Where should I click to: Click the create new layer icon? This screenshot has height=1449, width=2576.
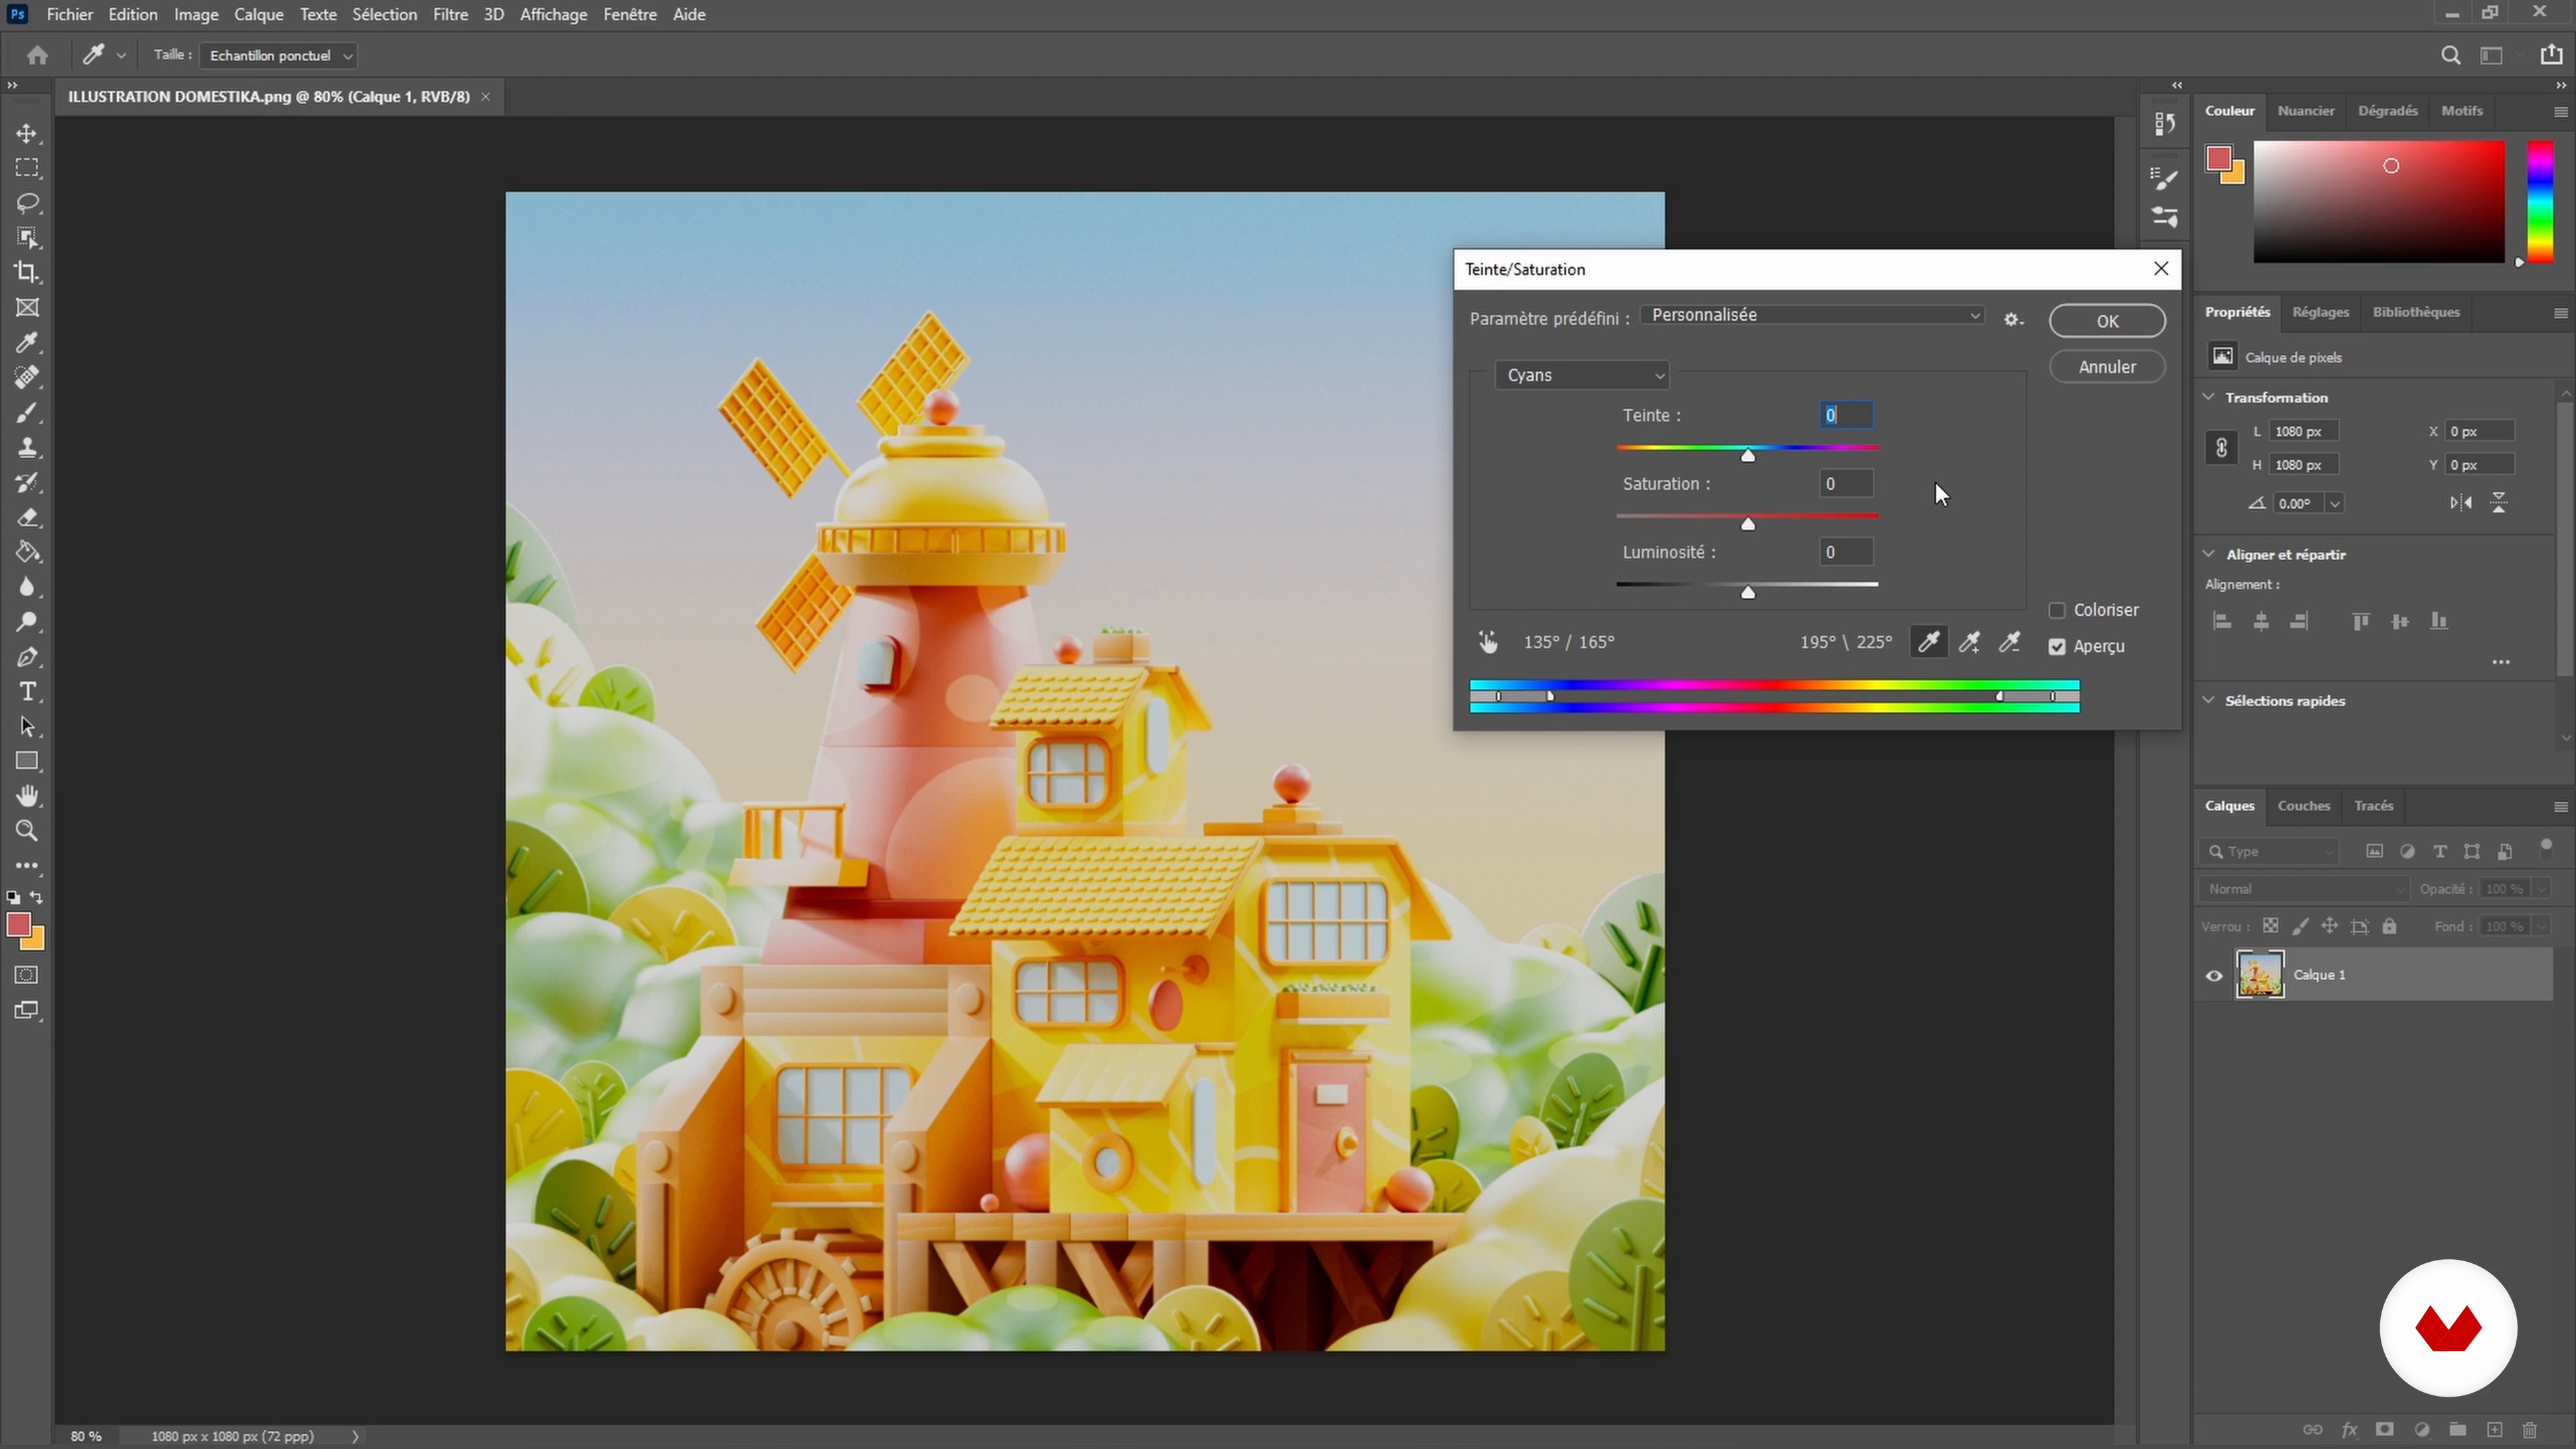pyautogui.click(x=2494, y=1430)
